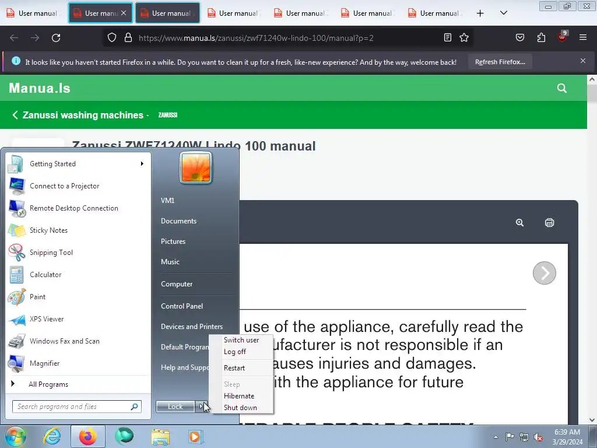Switch to the third User manual tab
The image size is (597, 448).
167,13
